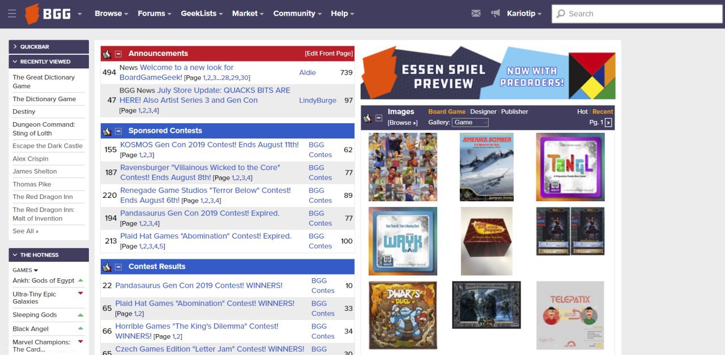
Task: Click thumbs-up icon beside Contest Results
Action: (106, 267)
